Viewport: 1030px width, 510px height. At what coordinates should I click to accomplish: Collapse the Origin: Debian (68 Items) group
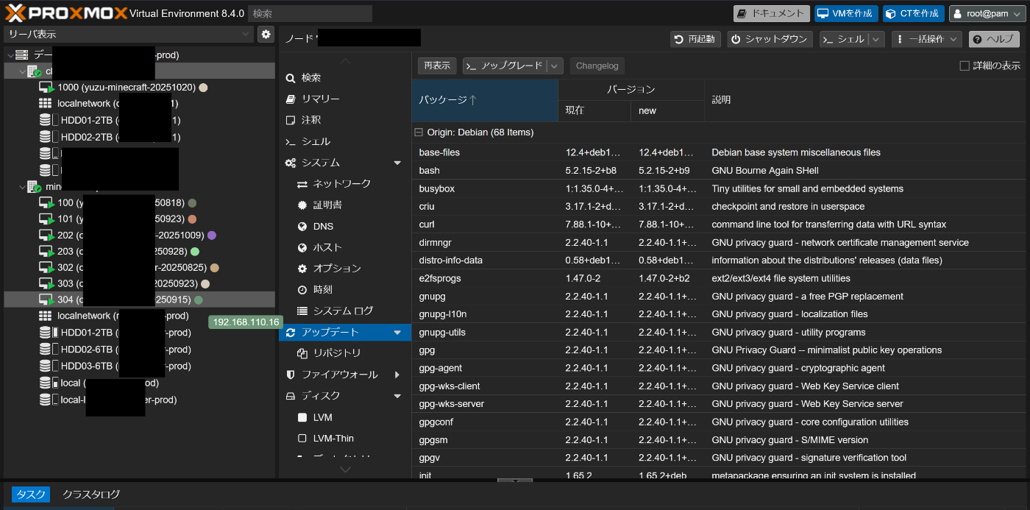(x=419, y=132)
